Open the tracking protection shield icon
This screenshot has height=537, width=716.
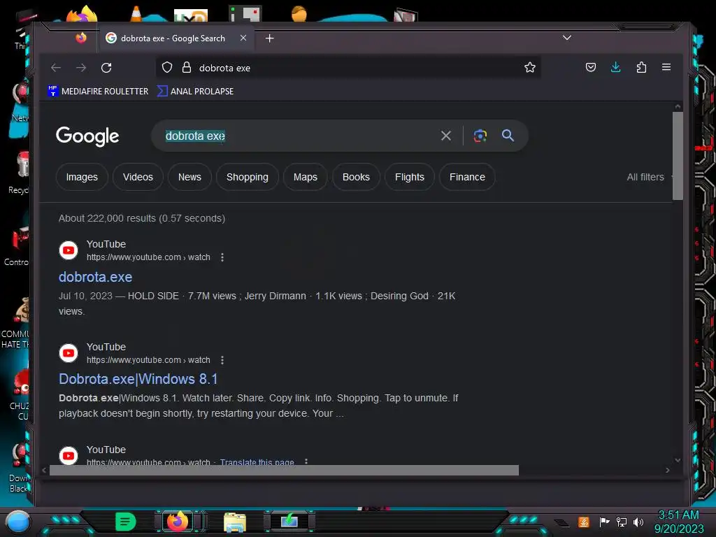pyautogui.click(x=167, y=68)
